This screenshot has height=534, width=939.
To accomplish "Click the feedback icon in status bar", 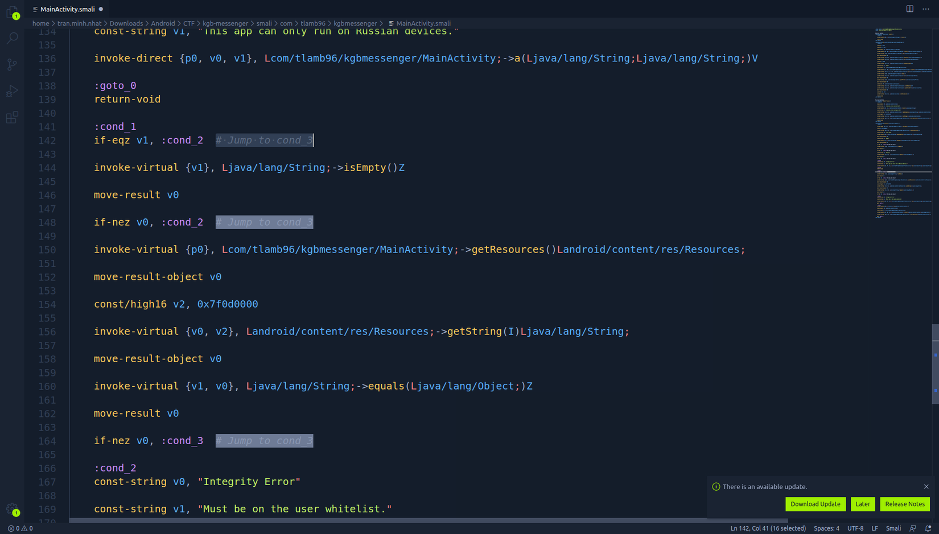I will pyautogui.click(x=913, y=528).
